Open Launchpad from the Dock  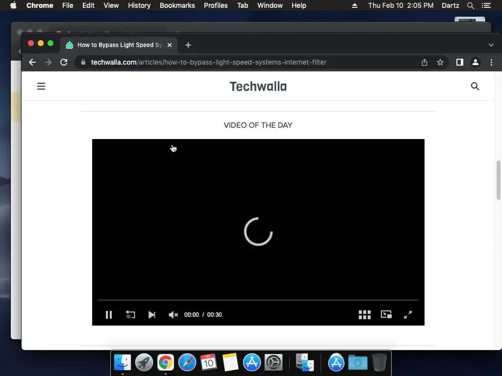[144, 363]
